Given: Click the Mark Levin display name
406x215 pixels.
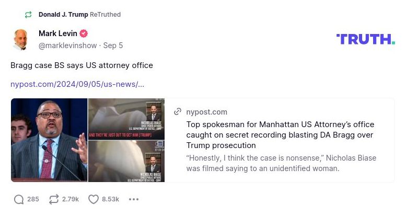Looking at the screenshot, I should click(58, 33).
